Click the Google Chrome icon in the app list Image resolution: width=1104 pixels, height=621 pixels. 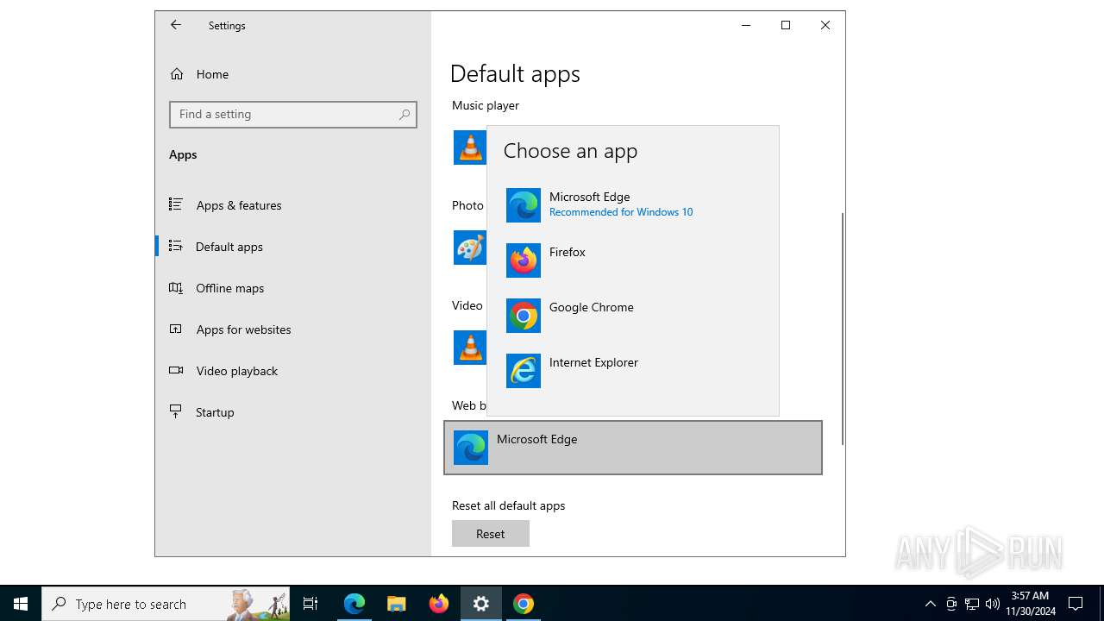[524, 316]
